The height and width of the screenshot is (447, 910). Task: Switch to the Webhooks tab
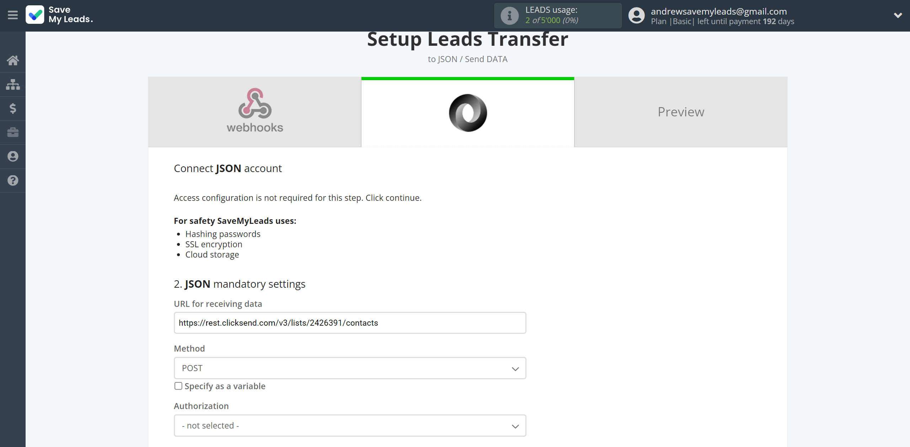[254, 111]
